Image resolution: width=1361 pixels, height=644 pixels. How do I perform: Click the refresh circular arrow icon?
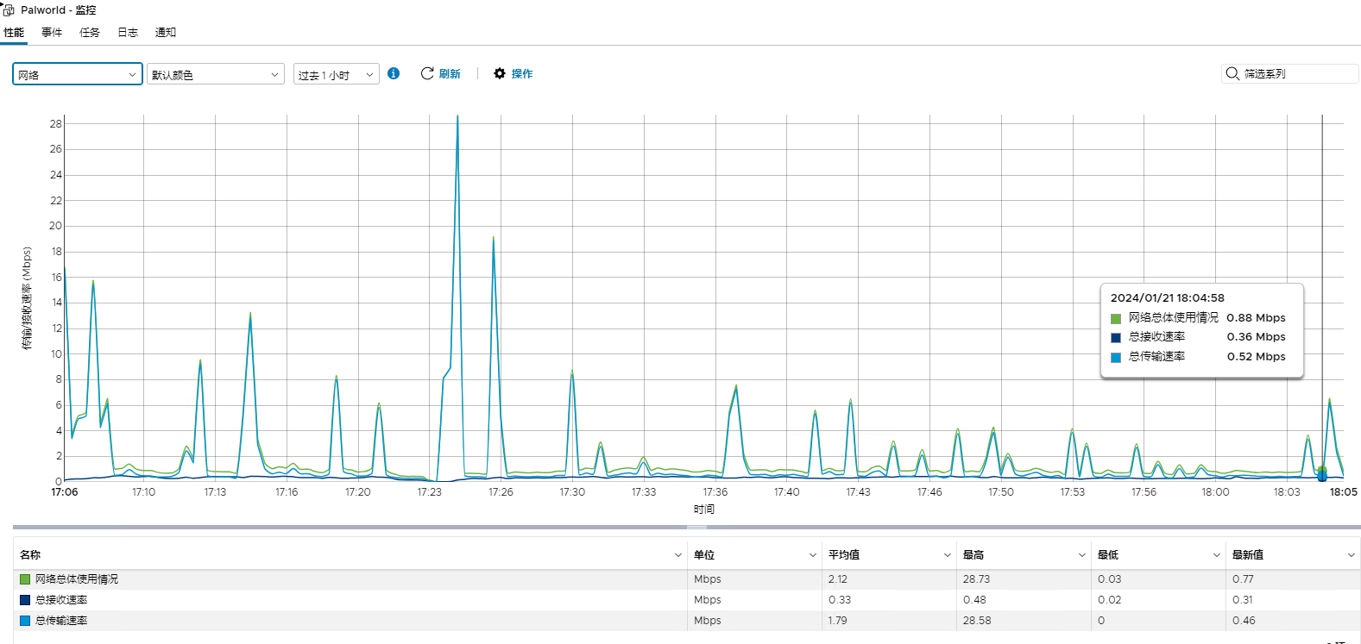point(427,73)
